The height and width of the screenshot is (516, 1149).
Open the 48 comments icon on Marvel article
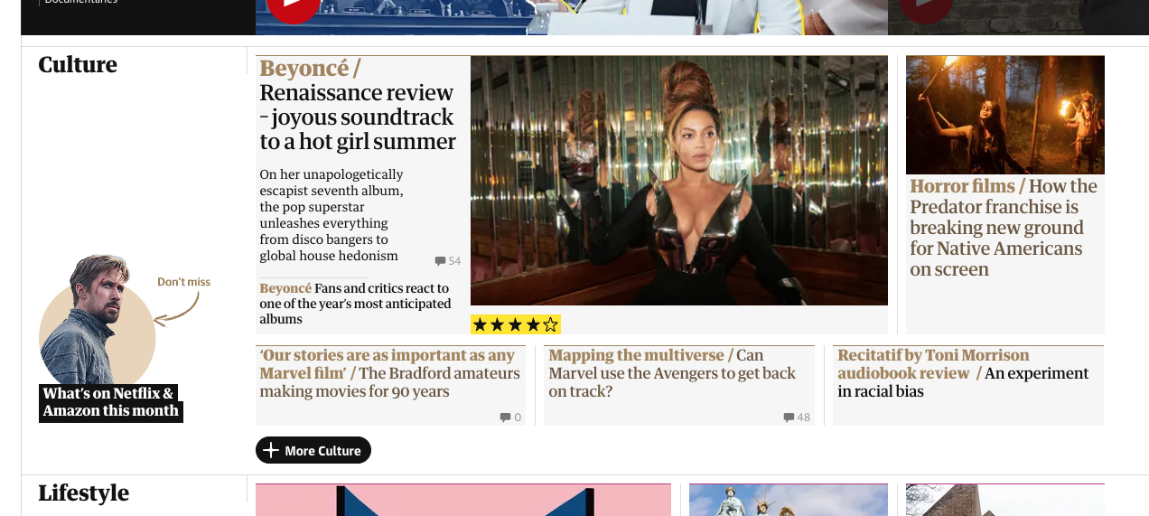click(x=797, y=417)
